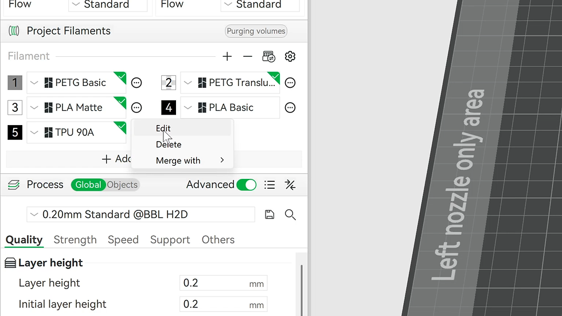562x316 pixels.
Task: Toggle the Advanced switch
Action: pos(246,185)
